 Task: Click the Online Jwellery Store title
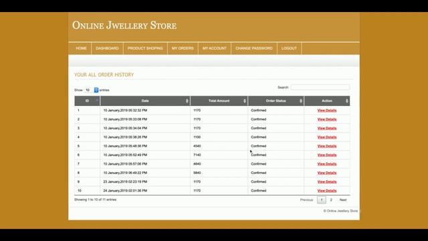tap(124, 25)
